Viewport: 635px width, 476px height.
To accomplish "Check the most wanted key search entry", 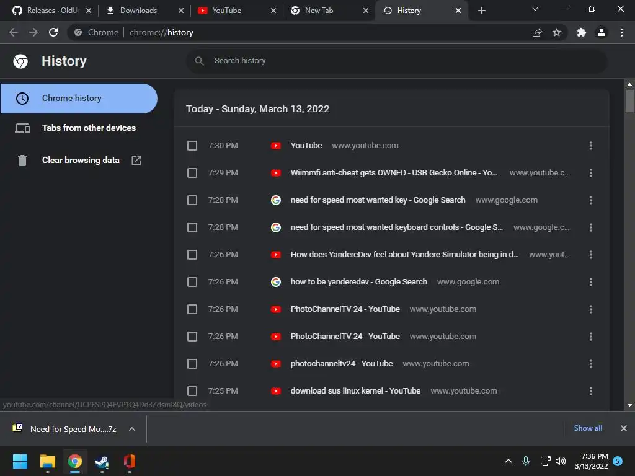I will [192, 200].
